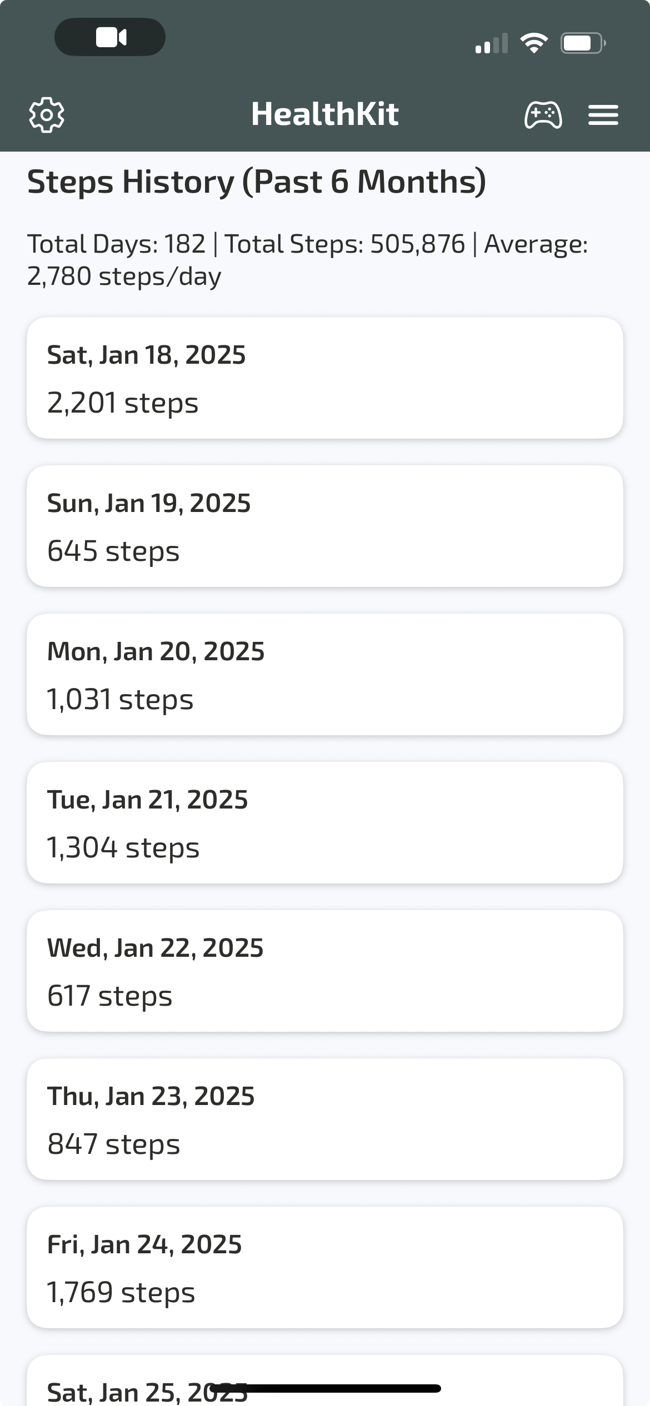Tap the Wi-Fi status icon
This screenshot has width=650, height=1406.
534,43
